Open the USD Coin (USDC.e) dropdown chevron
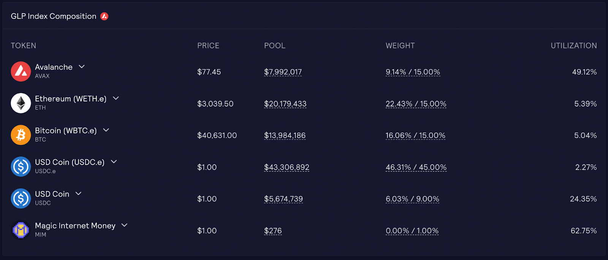 114,162
